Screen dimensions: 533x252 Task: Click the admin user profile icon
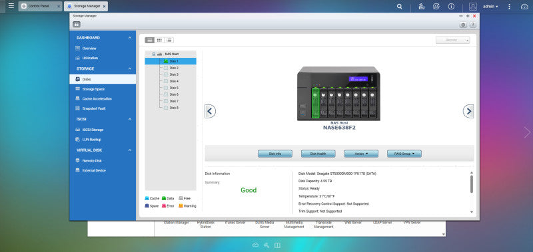[473, 7]
